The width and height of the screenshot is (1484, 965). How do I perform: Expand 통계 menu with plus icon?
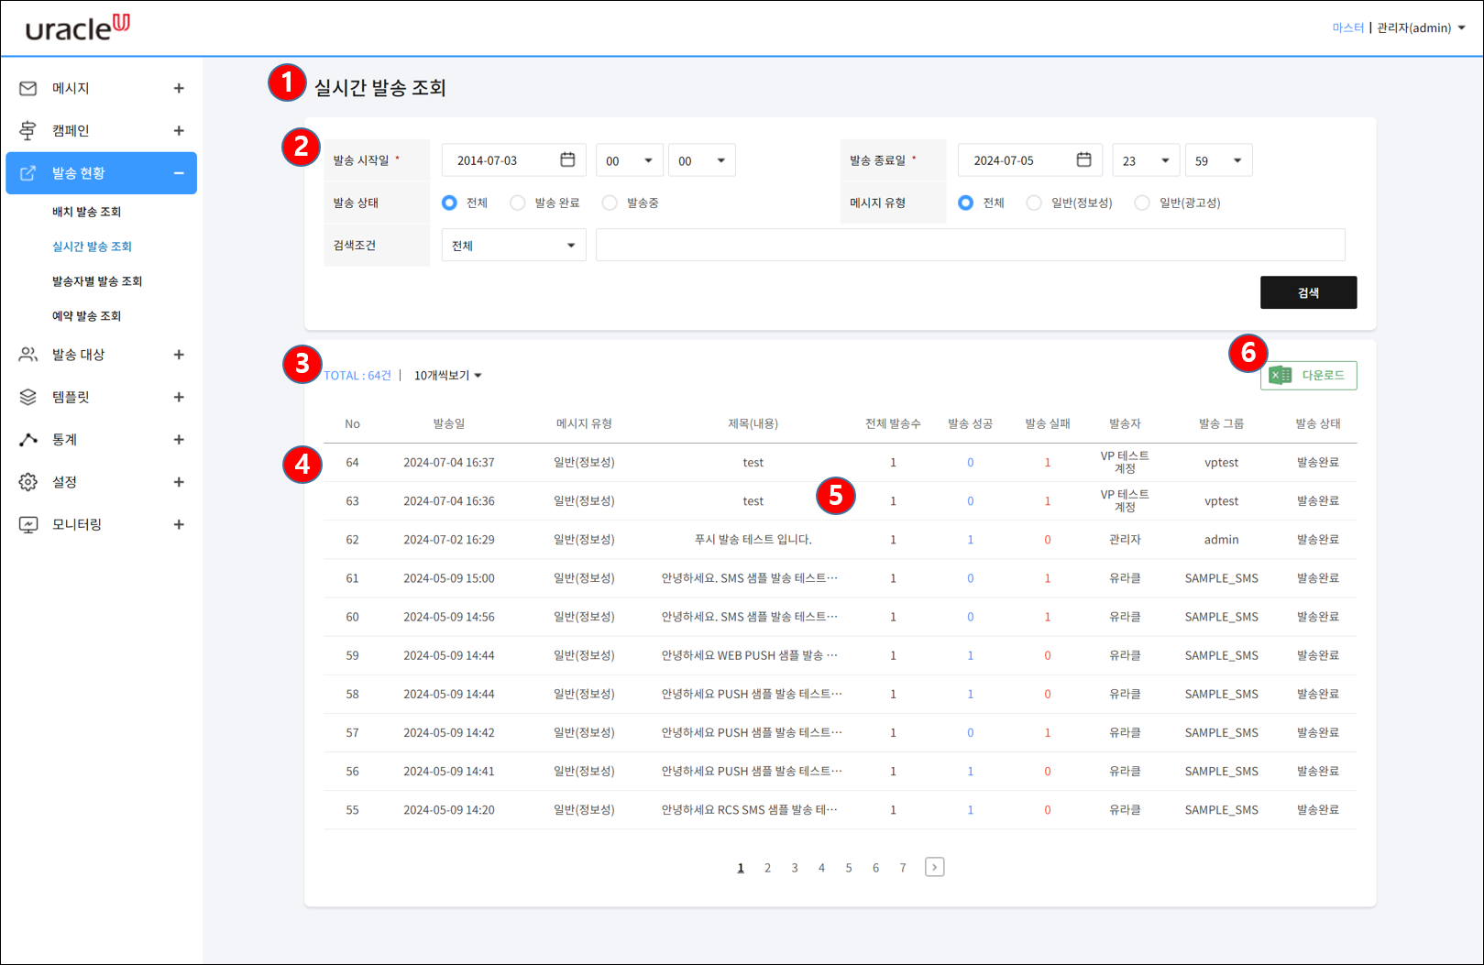(x=179, y=440)
